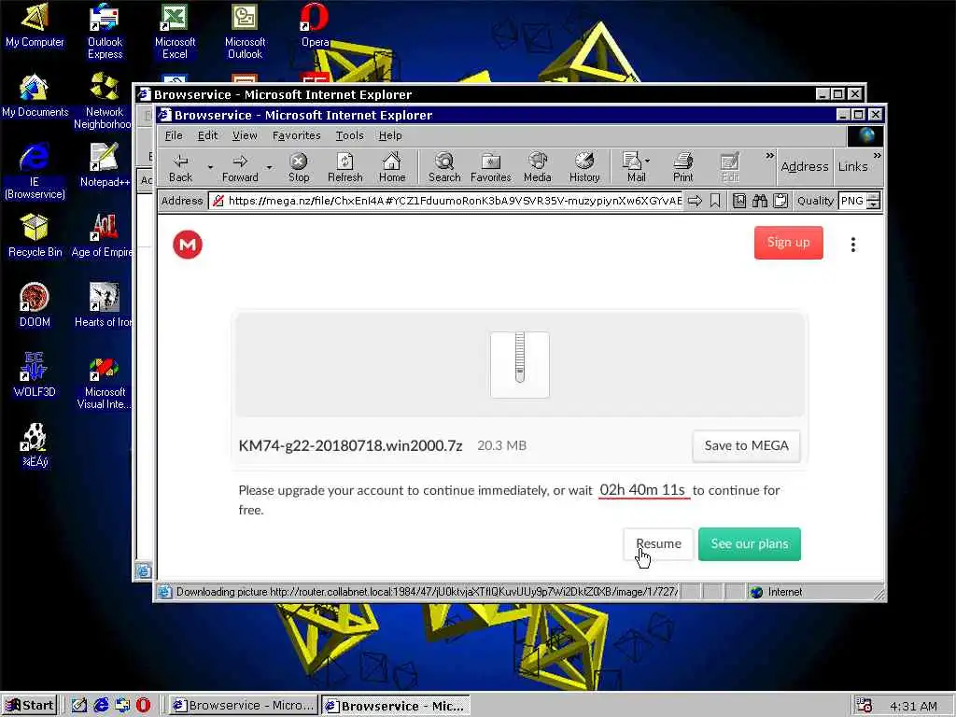Select the Opera desktop shortcut
The height and width of the screenshot is (717, 956).
point(315,25)
